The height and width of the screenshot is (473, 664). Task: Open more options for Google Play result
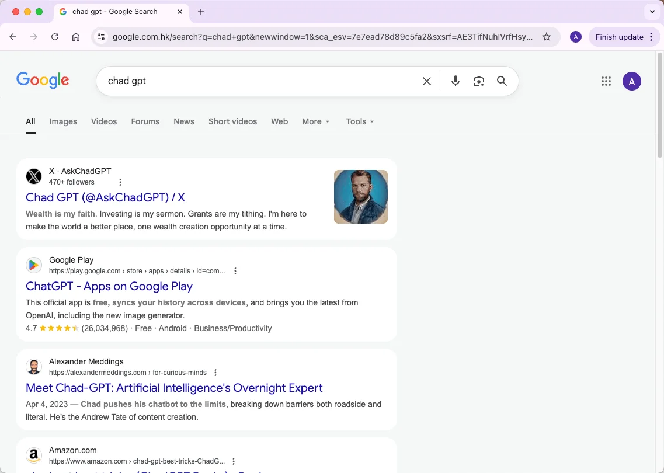pos(235,271)
